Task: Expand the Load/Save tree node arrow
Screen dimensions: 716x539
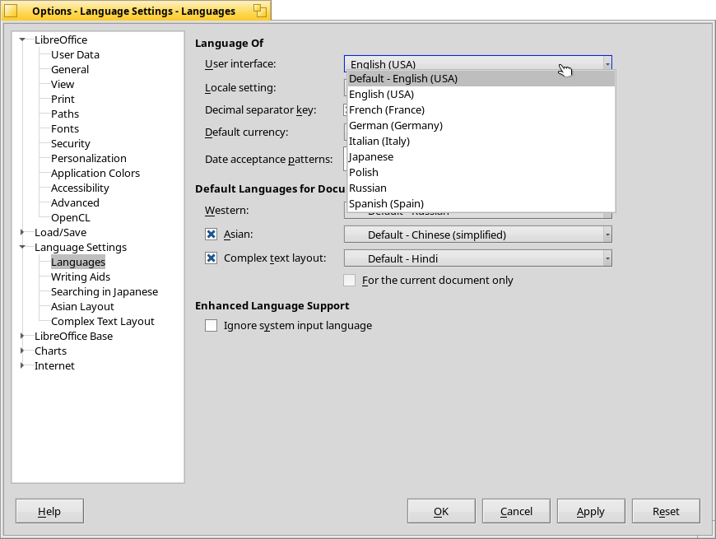Action: (x=22, y=232)
